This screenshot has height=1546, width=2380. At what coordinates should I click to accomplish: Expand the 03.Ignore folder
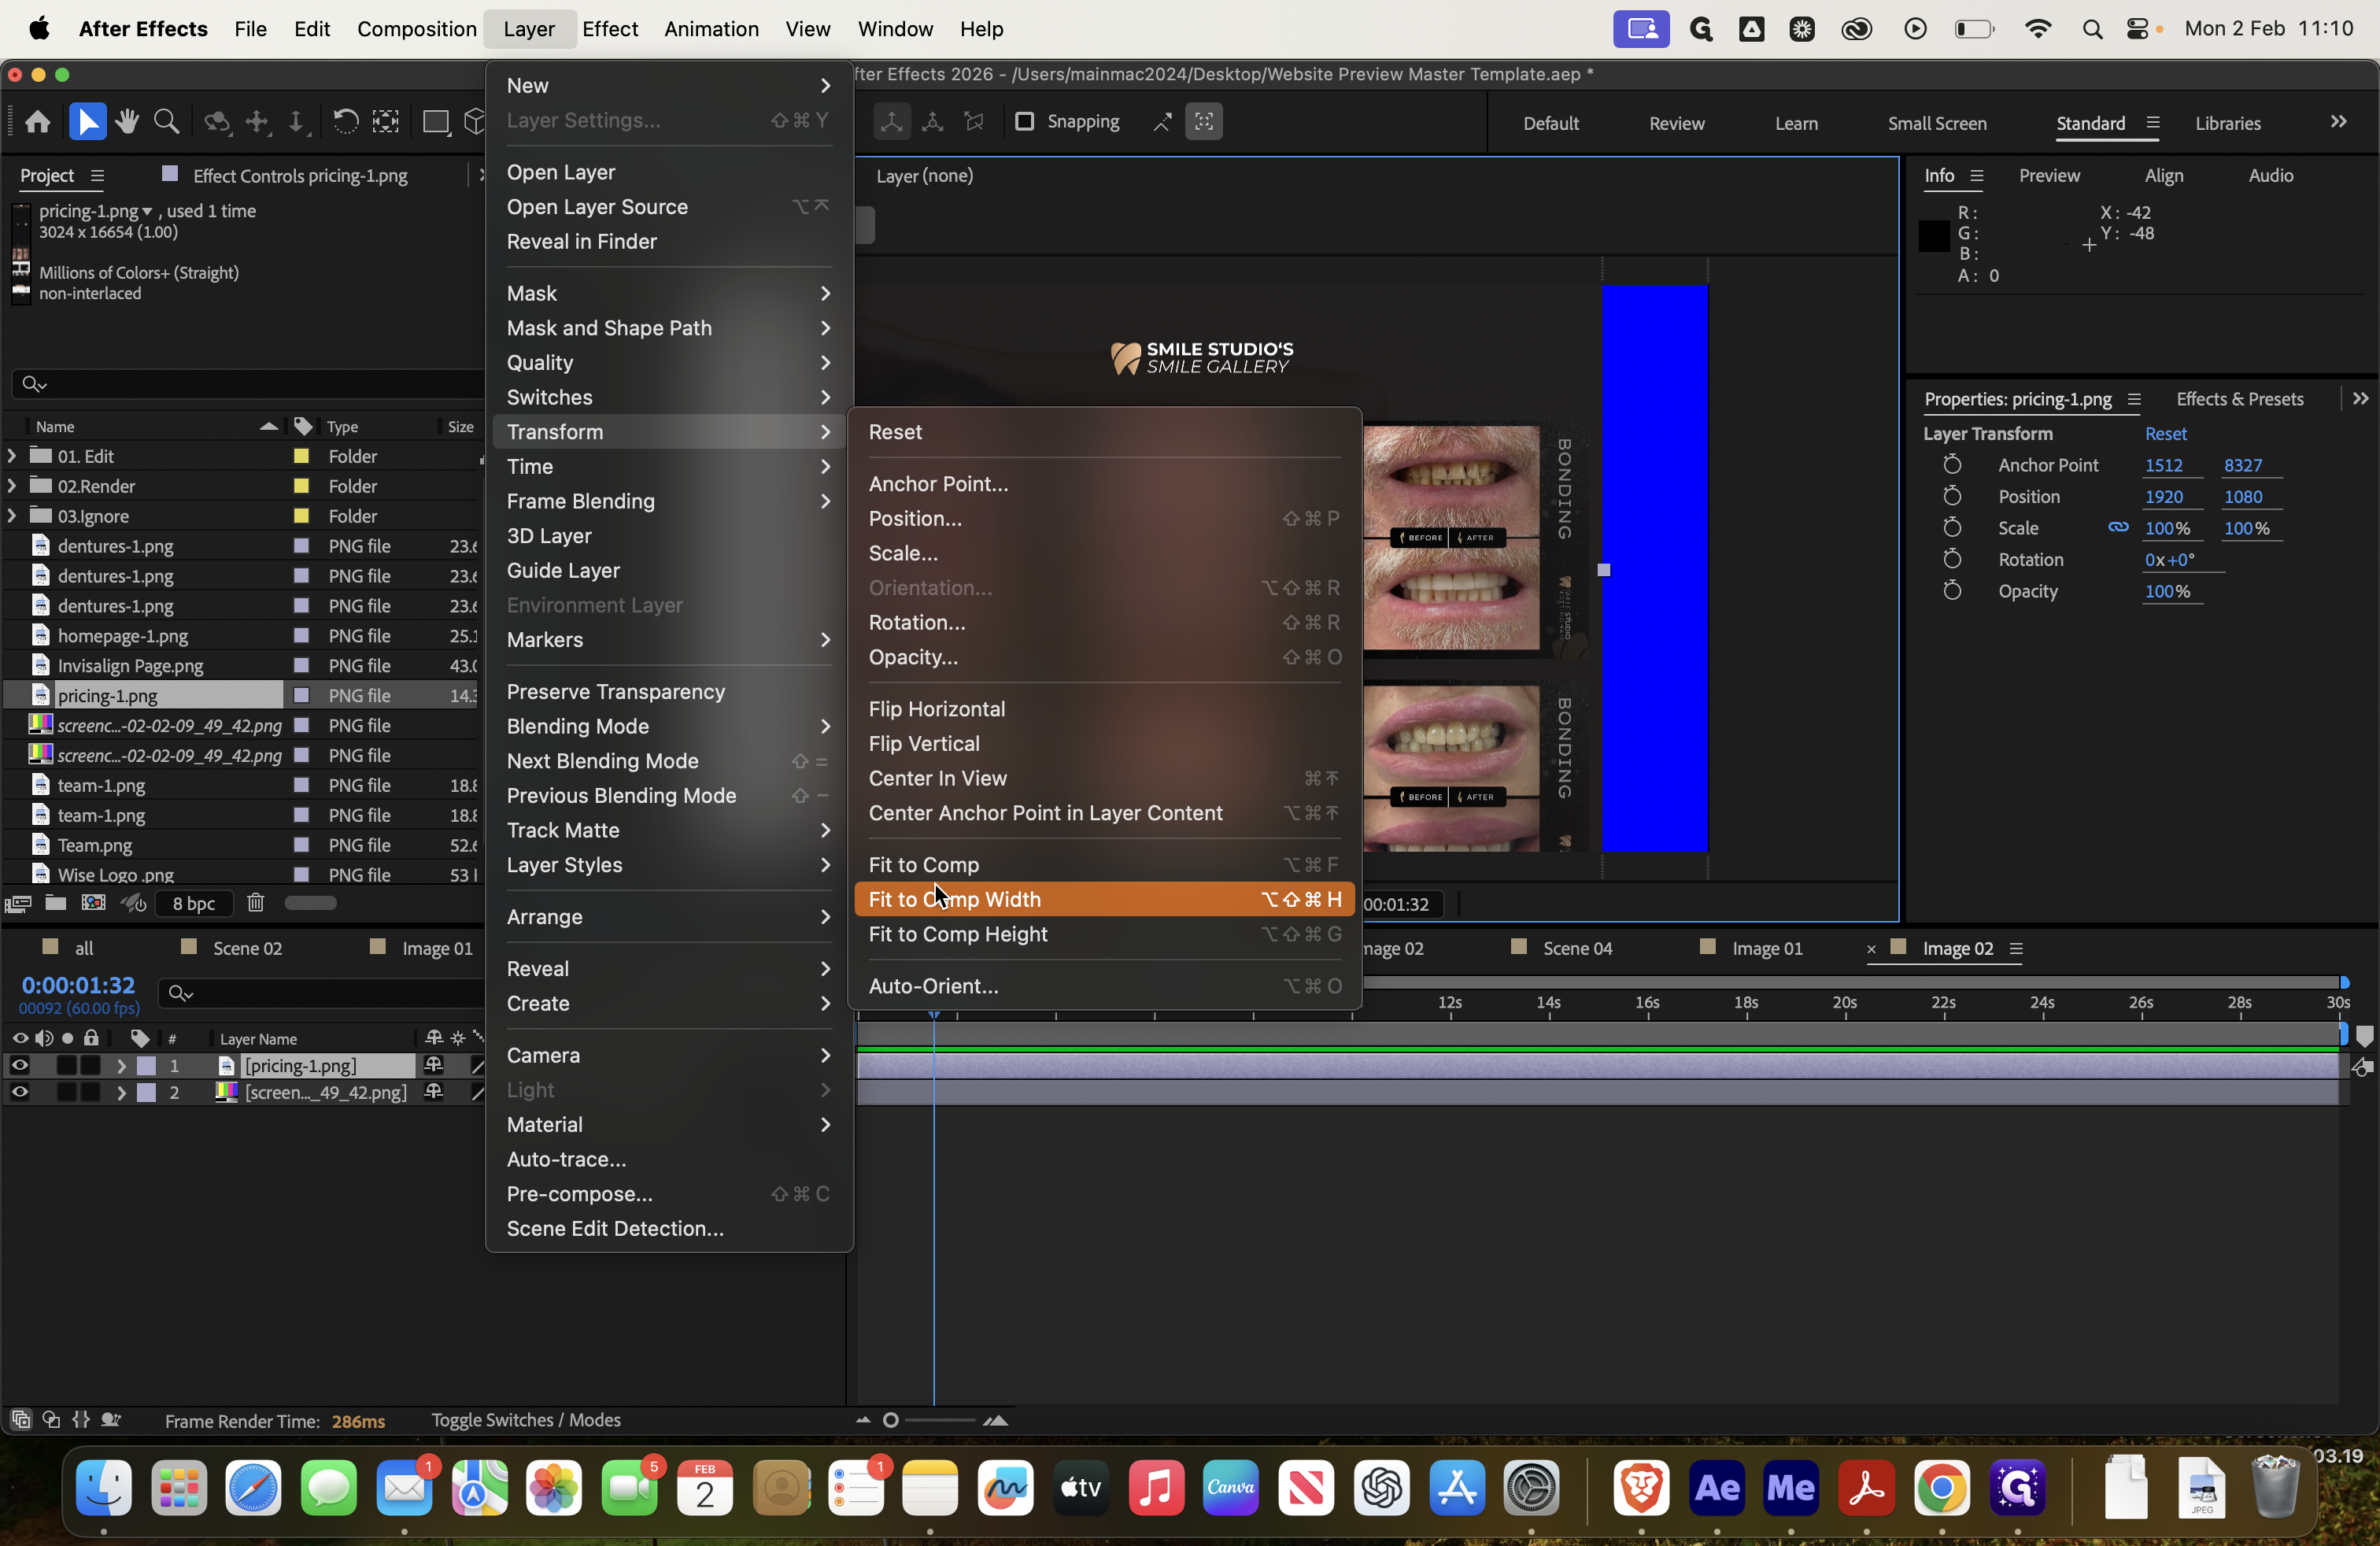pyautogui.click(x=12, y=516)
